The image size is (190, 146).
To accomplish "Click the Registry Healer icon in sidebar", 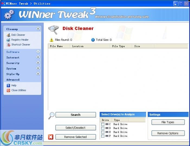I will pyautogui.click(x=8, y=40).
